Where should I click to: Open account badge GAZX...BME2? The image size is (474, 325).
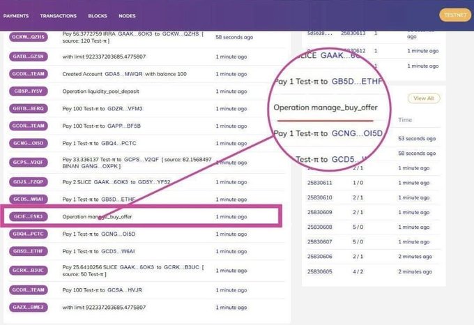pos(29,307)
